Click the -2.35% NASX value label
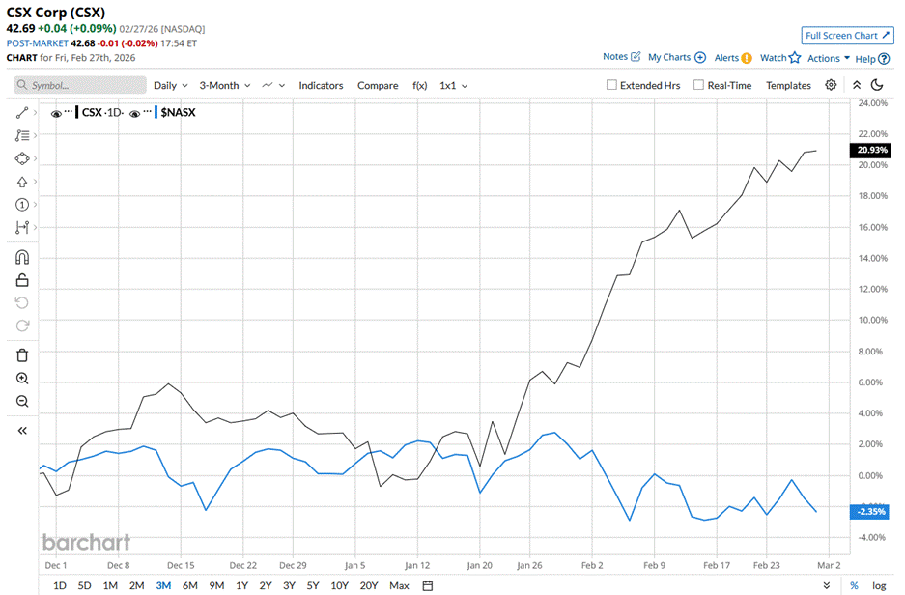The height and width of the screenshot is (595, 905). (869, 511)
